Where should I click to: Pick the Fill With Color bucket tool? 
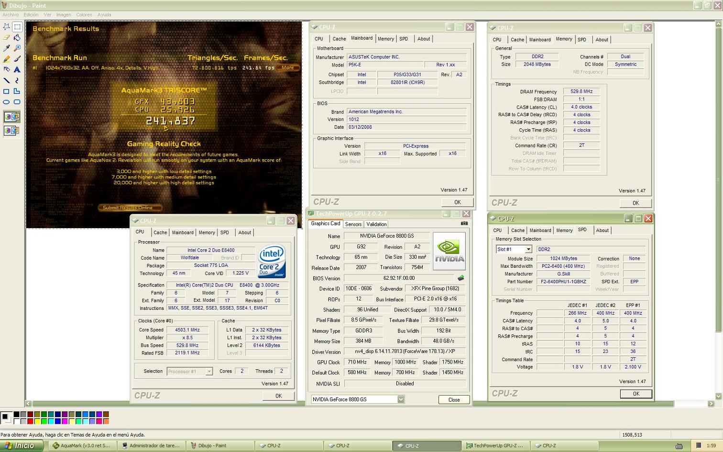[x=17, y=37]
